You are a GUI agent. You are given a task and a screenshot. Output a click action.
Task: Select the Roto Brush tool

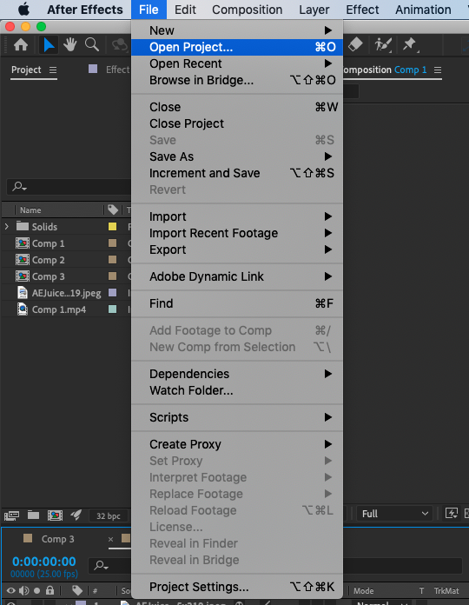coord(383,44)
